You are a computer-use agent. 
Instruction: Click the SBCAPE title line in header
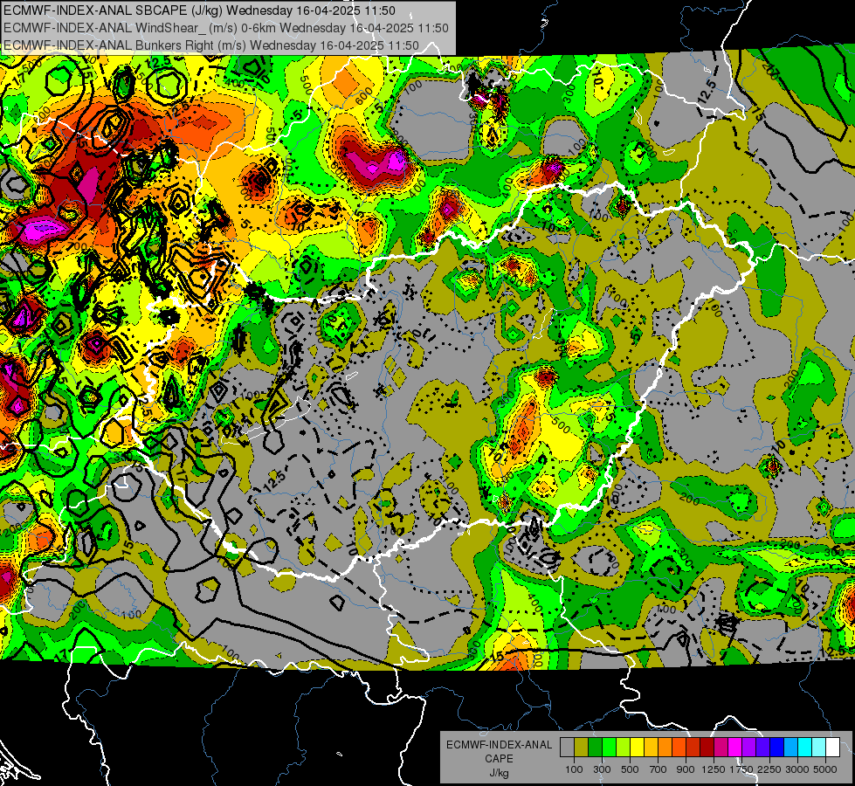(199, 10)
